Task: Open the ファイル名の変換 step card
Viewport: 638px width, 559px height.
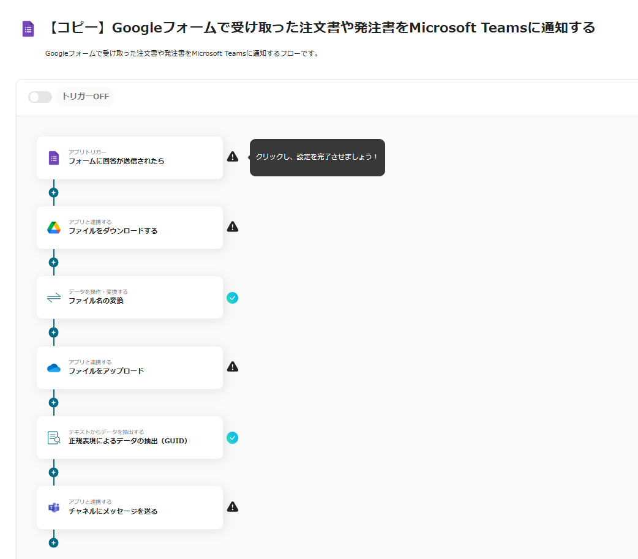Action: click(x=130, y=298)
